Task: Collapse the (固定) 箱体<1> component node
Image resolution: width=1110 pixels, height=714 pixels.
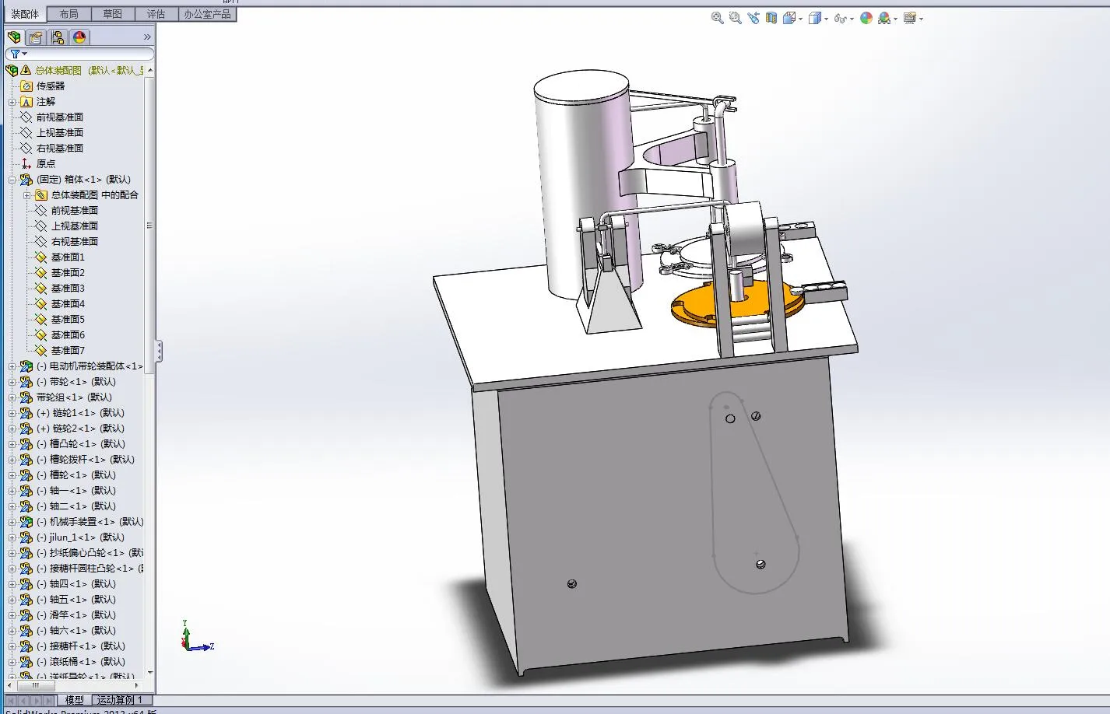Action: point(12,180)
